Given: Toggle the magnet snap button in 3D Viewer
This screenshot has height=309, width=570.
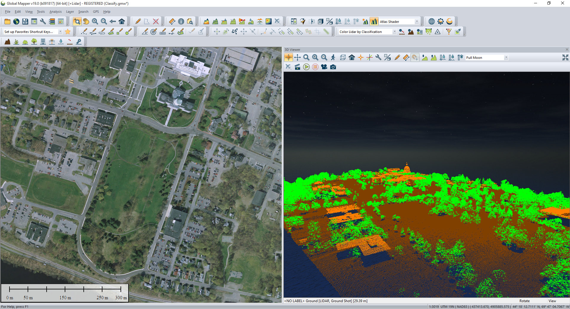Looking at the screenshot, I should point(415,58).
